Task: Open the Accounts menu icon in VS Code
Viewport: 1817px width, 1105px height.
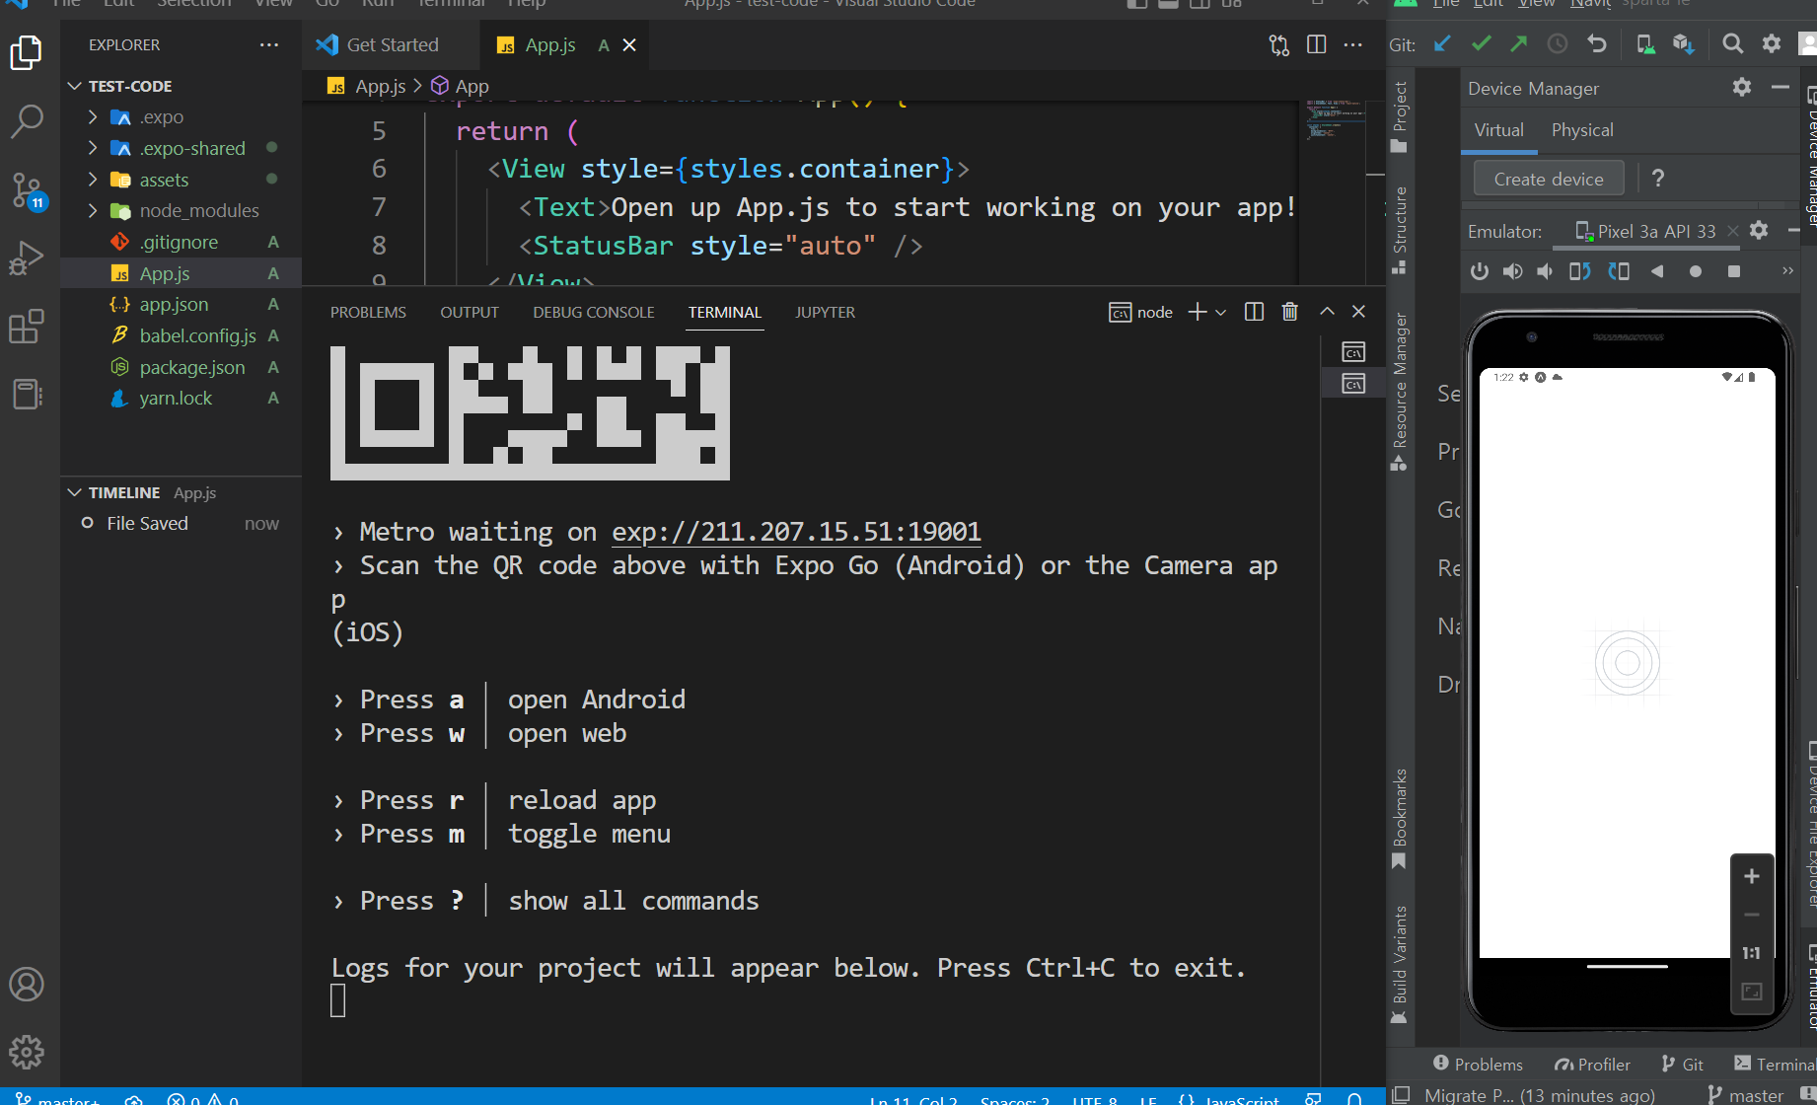Action: click(27, 984)
